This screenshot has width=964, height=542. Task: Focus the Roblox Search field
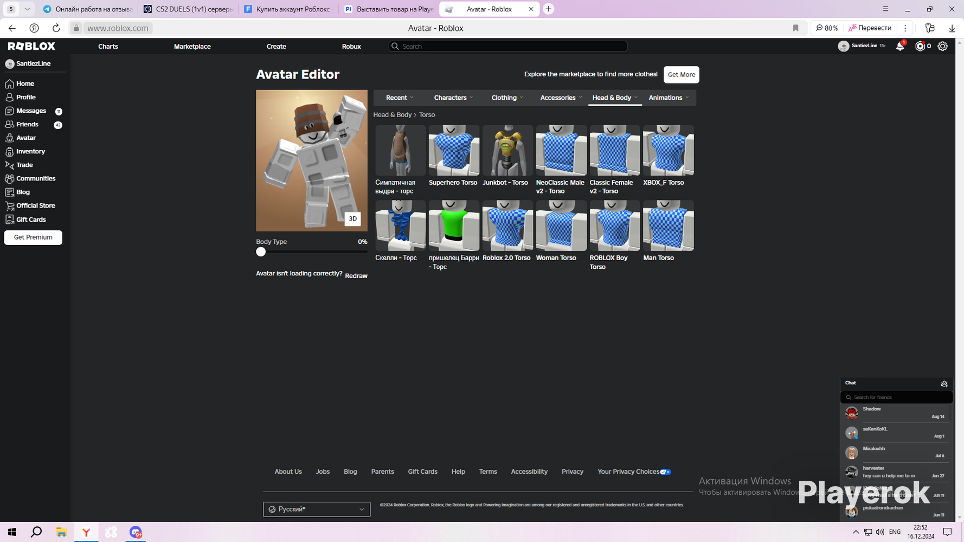click(x=508, y=46)
